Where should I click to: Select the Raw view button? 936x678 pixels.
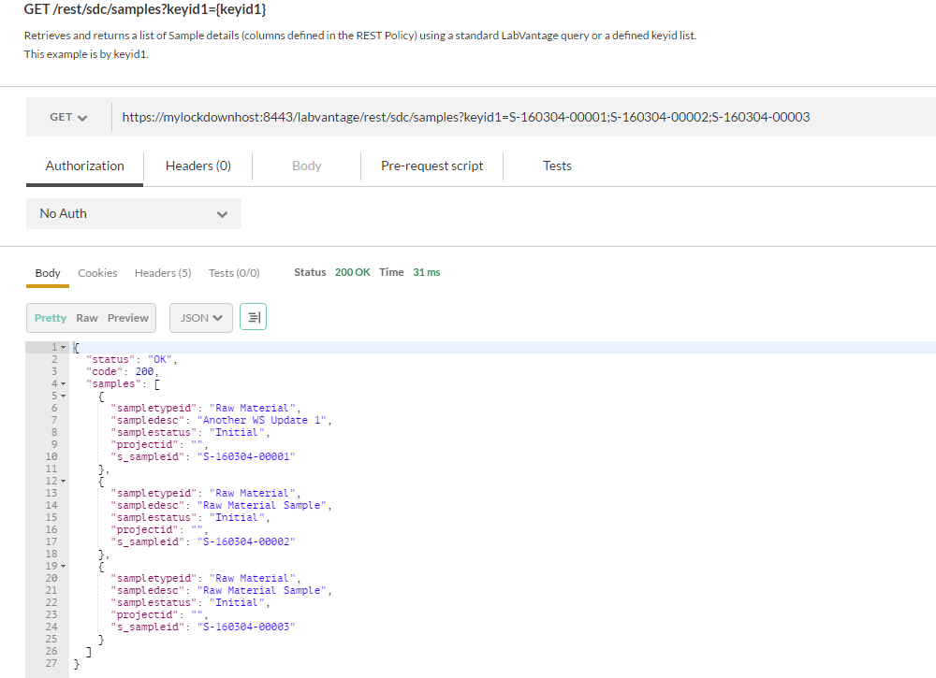(x=87, y=318)
